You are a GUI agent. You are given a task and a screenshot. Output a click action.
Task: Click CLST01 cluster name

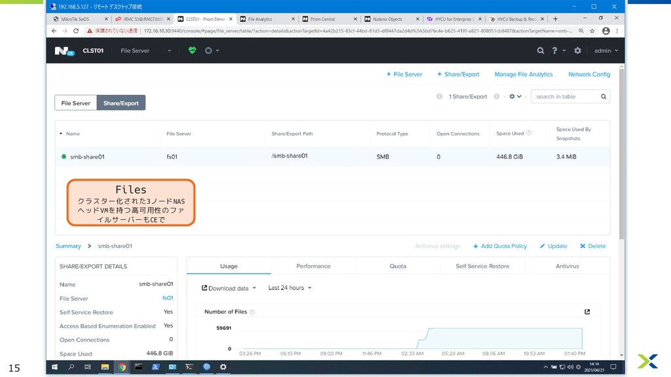(93, 50)
